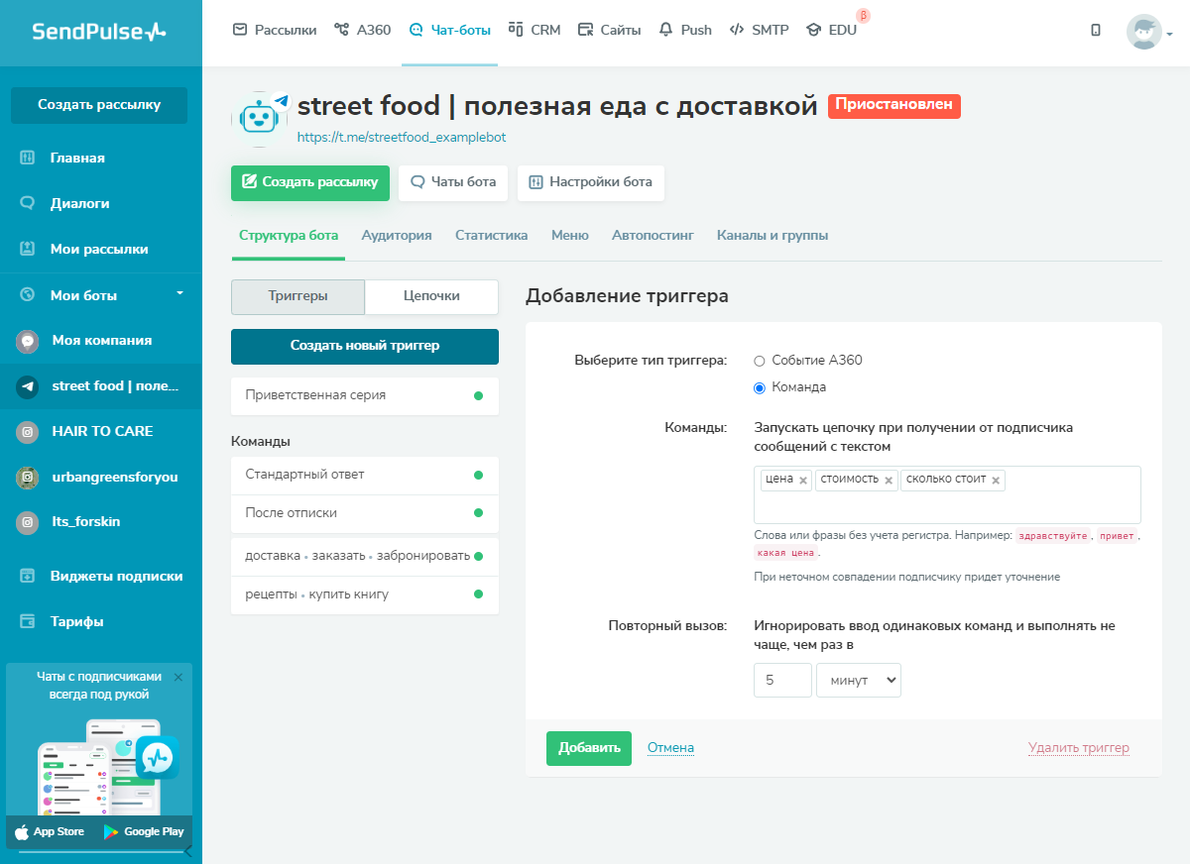Screen dimensions: 1190x864
Task: Open the минут time unit dropdown
Action: click(859, 681)
